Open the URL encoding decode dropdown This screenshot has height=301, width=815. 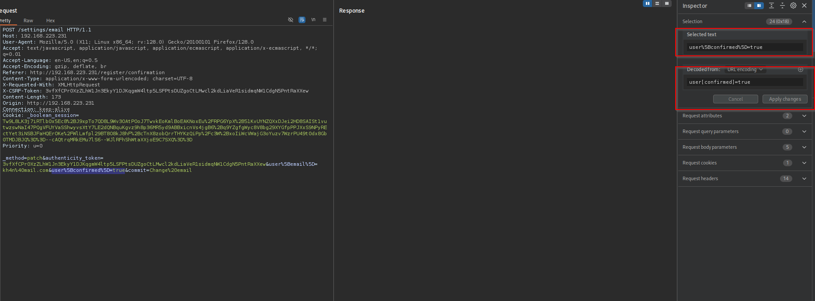point(745,69)
